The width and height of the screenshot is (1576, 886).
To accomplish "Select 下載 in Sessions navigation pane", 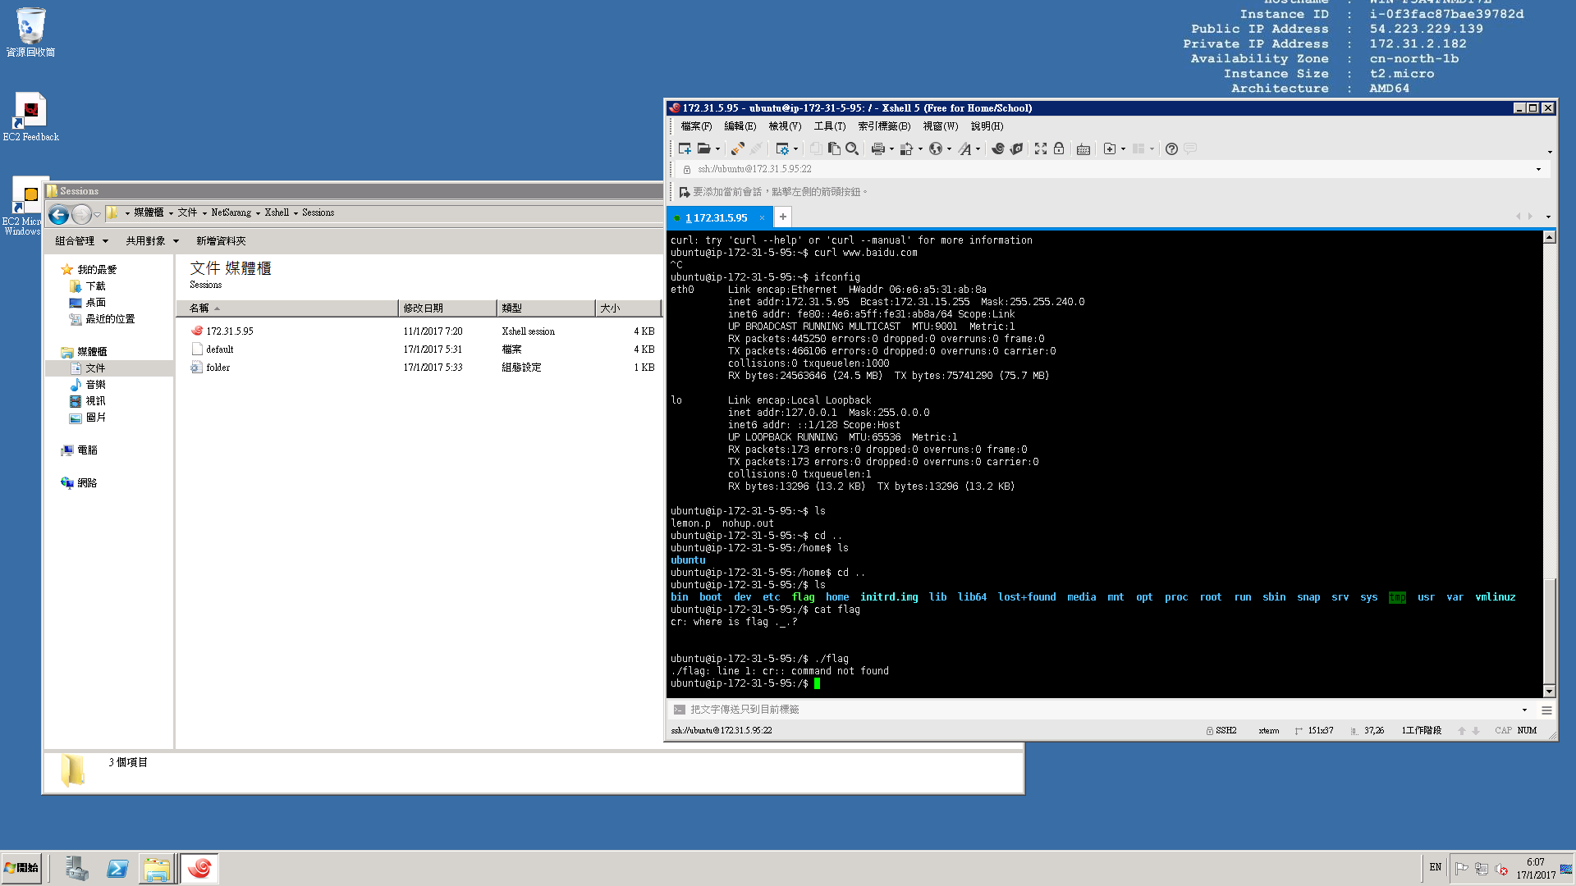I will [x=95, y=286].
